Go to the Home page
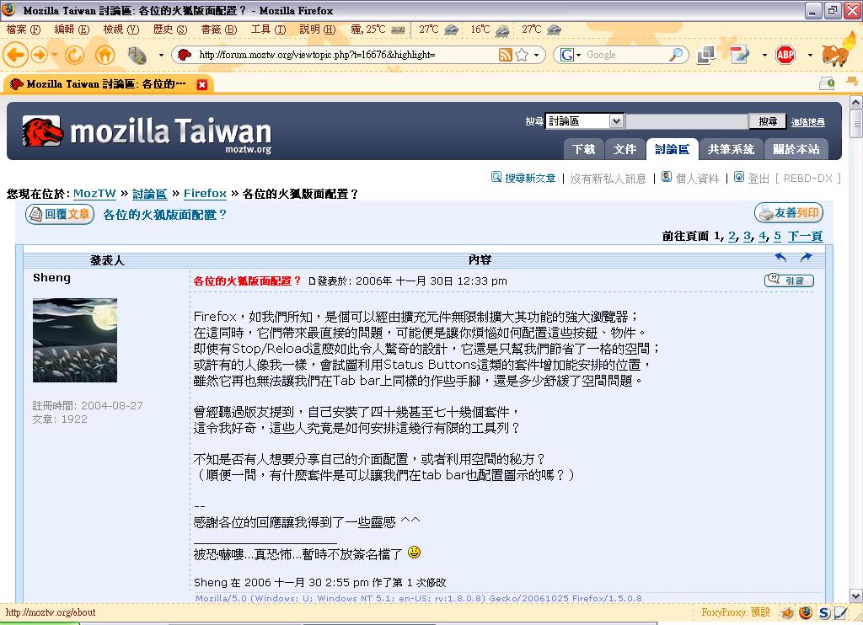863x625 pixels. pos(105,55)
